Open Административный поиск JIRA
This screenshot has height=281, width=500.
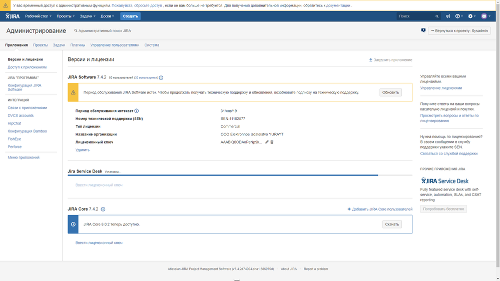point(103,31)
